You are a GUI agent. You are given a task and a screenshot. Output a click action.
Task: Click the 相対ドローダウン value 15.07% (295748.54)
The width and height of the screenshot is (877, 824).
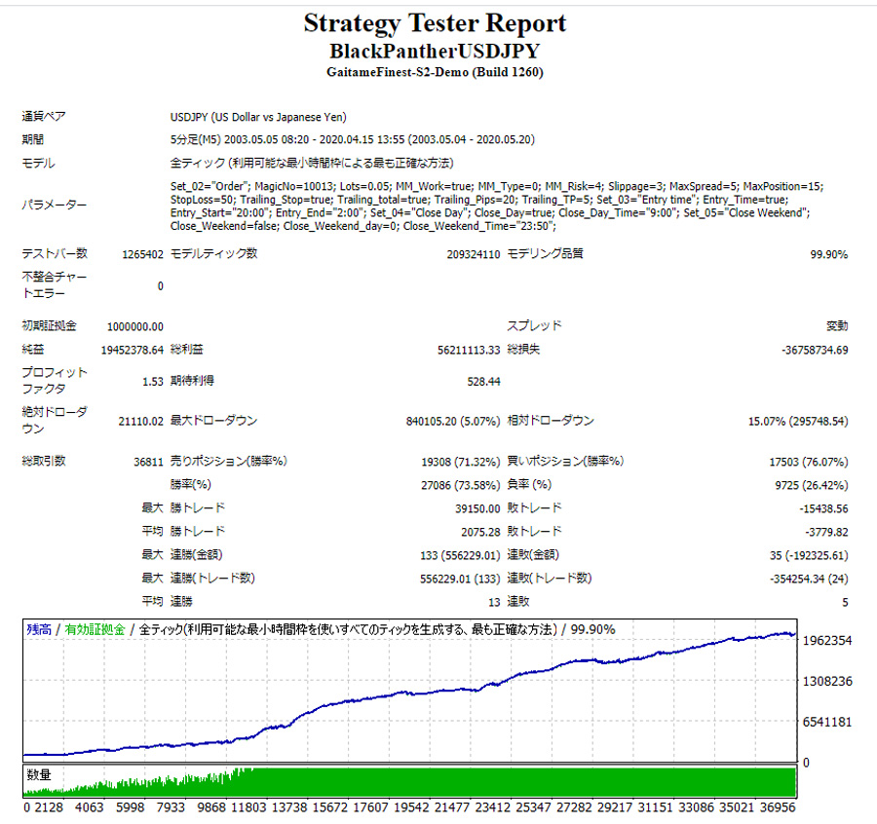point(798,422)
